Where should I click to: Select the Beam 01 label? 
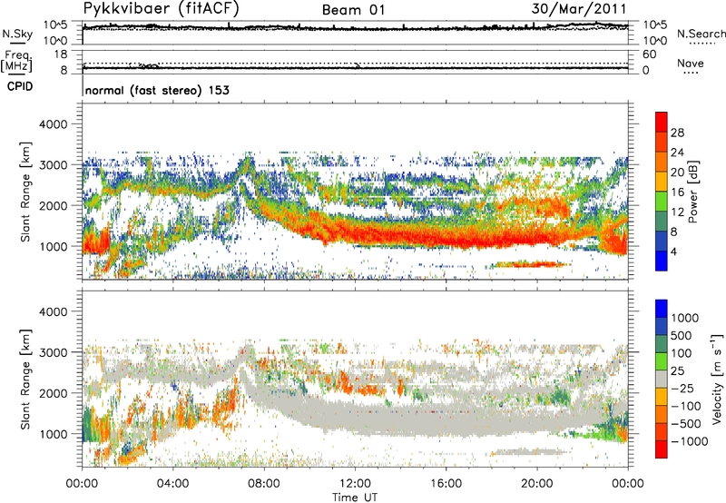point(353,10)
